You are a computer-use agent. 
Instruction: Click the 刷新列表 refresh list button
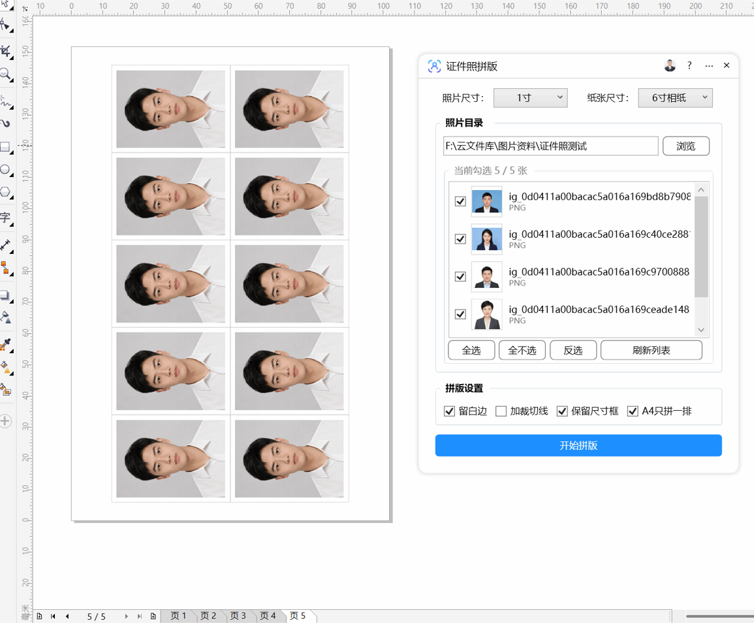[x=651, y=350]
